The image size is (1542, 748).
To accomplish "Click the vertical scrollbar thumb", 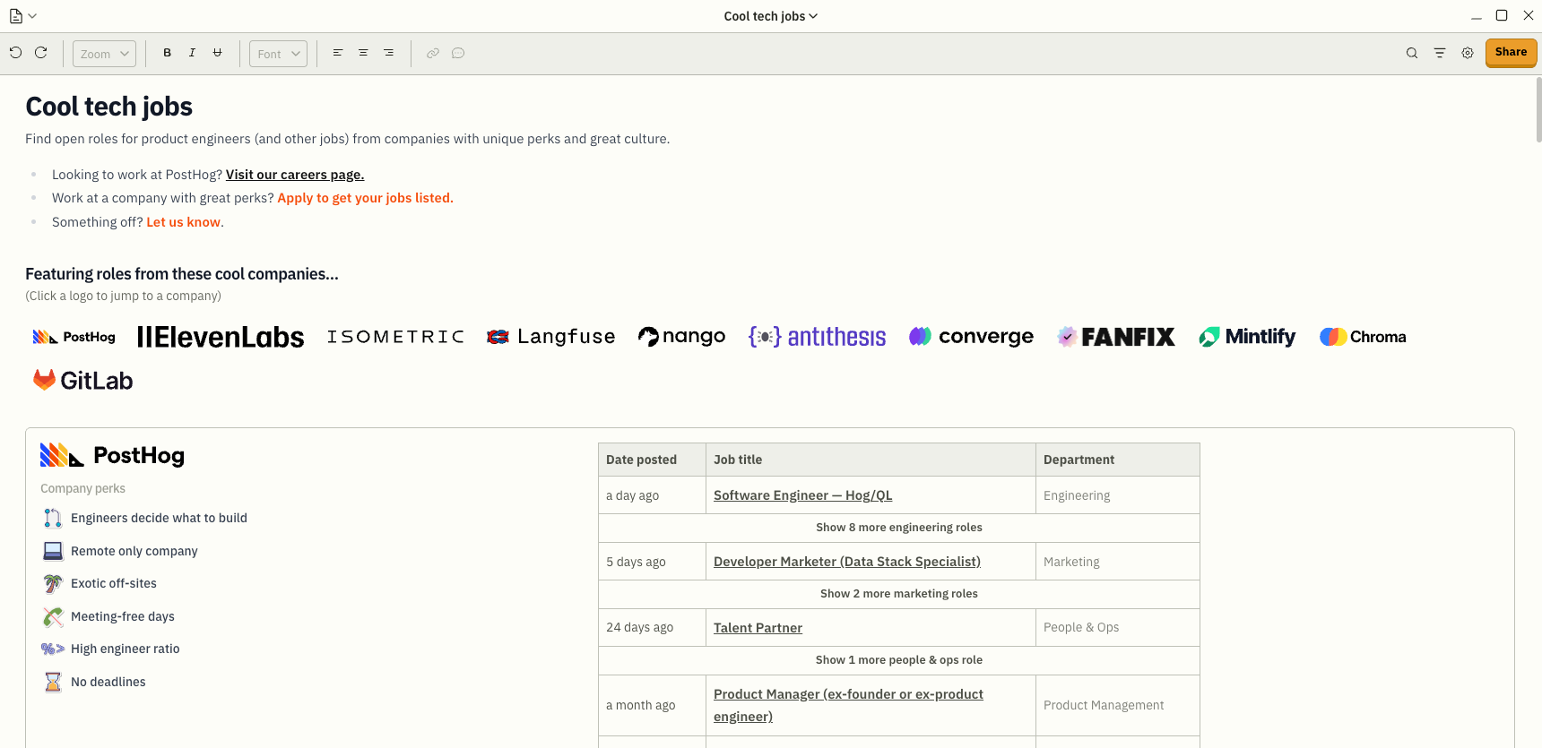I will coord(1538,109).
